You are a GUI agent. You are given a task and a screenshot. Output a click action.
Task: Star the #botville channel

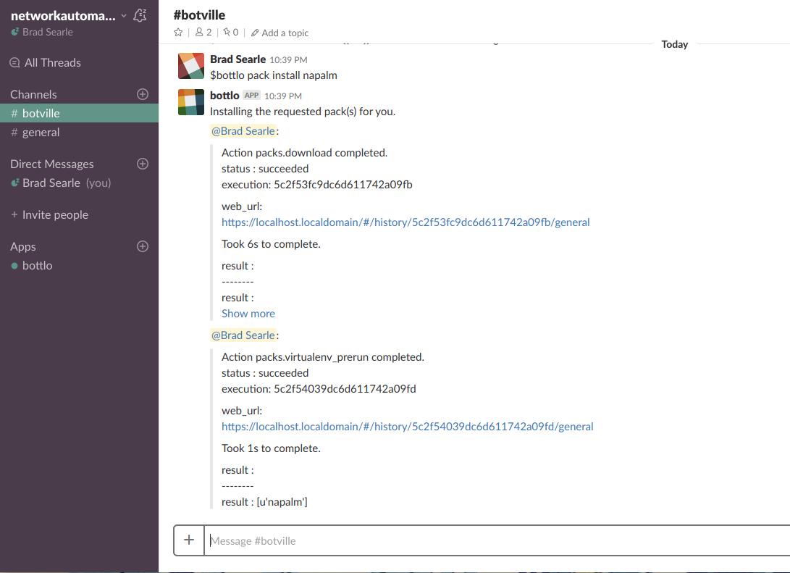coord(178,33)
